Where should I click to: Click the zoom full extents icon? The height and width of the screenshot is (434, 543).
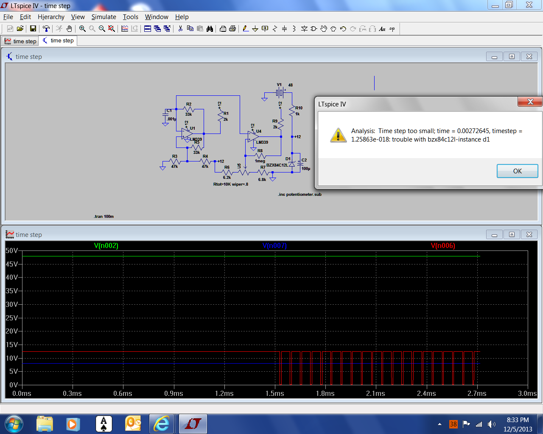click(112, 29)
